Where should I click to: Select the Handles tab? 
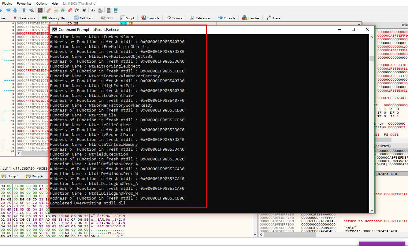point(251,18)
